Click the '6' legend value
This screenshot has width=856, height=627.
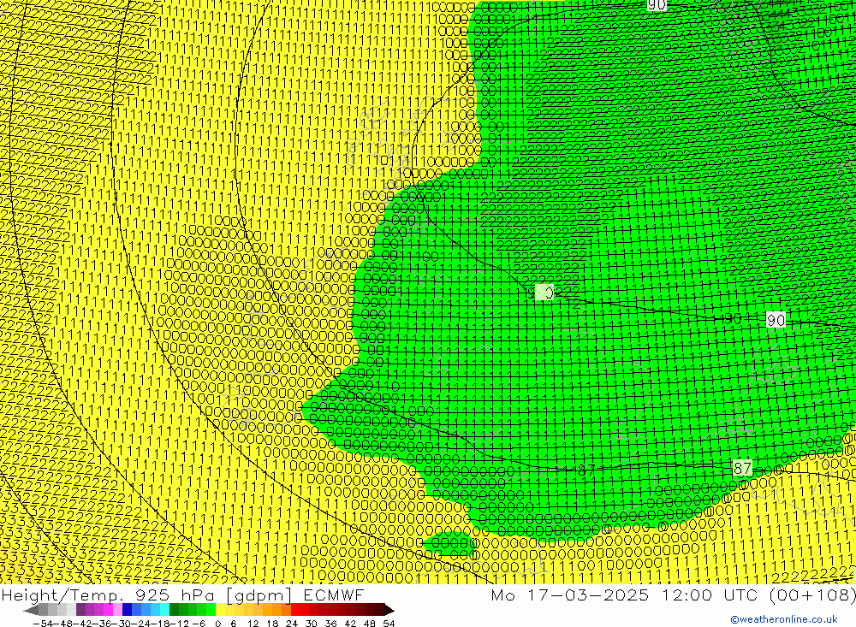tap(233, 624)
